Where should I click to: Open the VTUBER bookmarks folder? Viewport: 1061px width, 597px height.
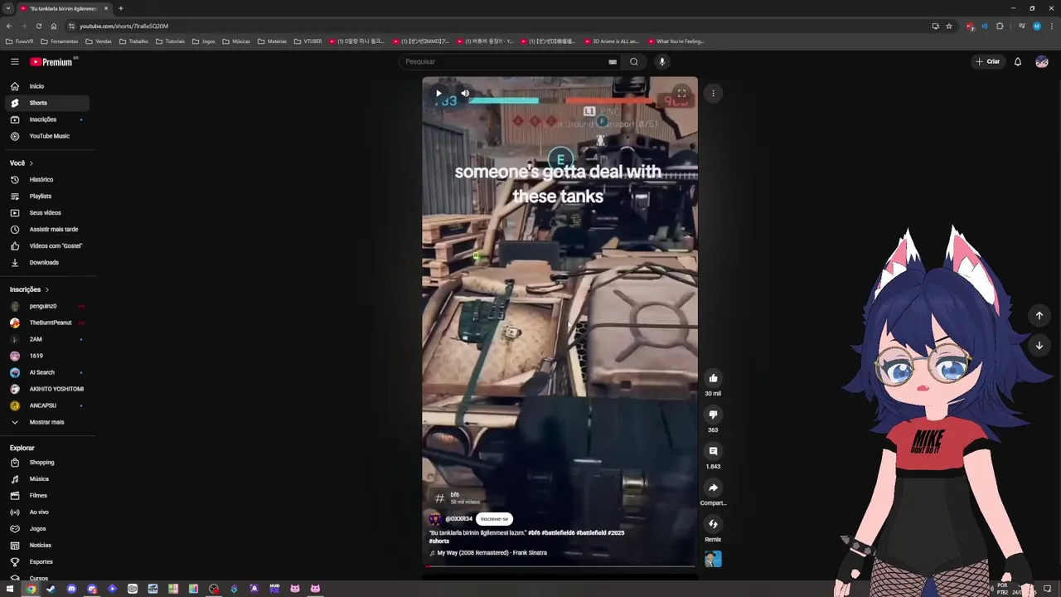click(x=308, y=41)
